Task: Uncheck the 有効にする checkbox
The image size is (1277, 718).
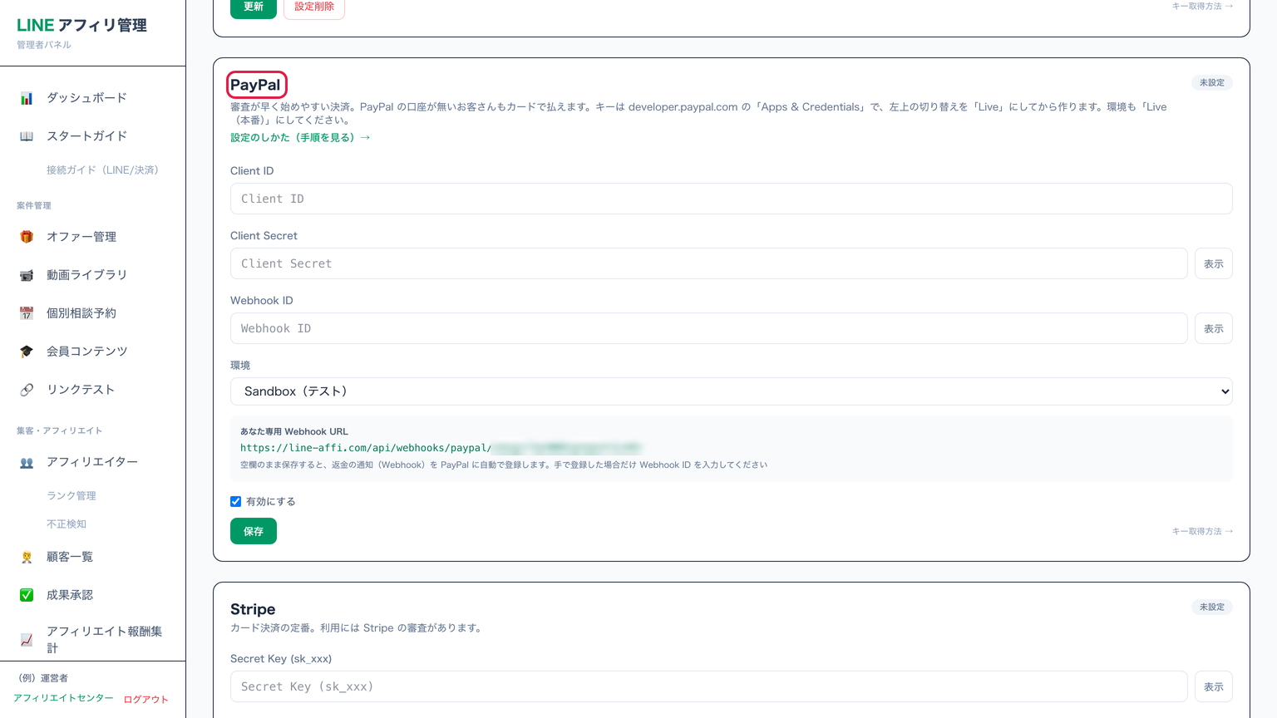Action: (x=236, y=501)
